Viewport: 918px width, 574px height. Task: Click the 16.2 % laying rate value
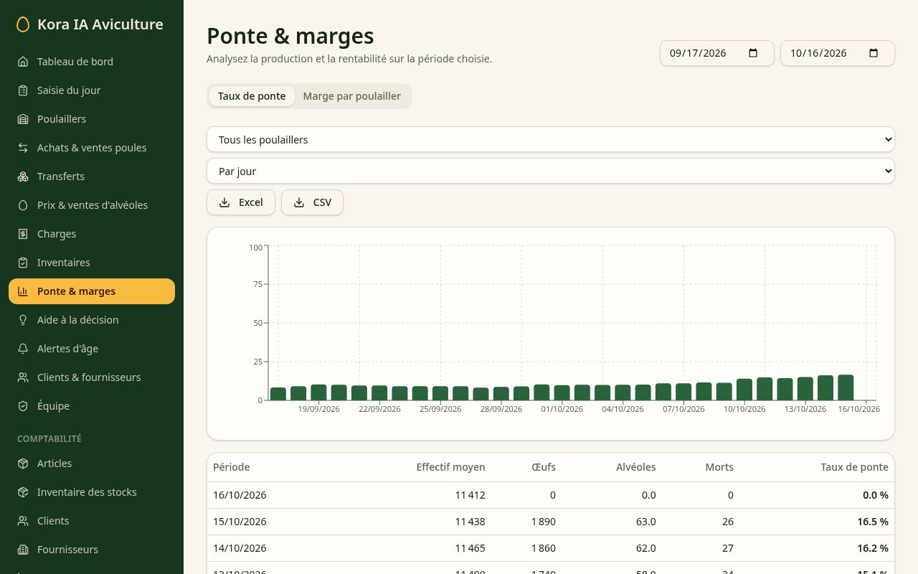coord(873,548)
